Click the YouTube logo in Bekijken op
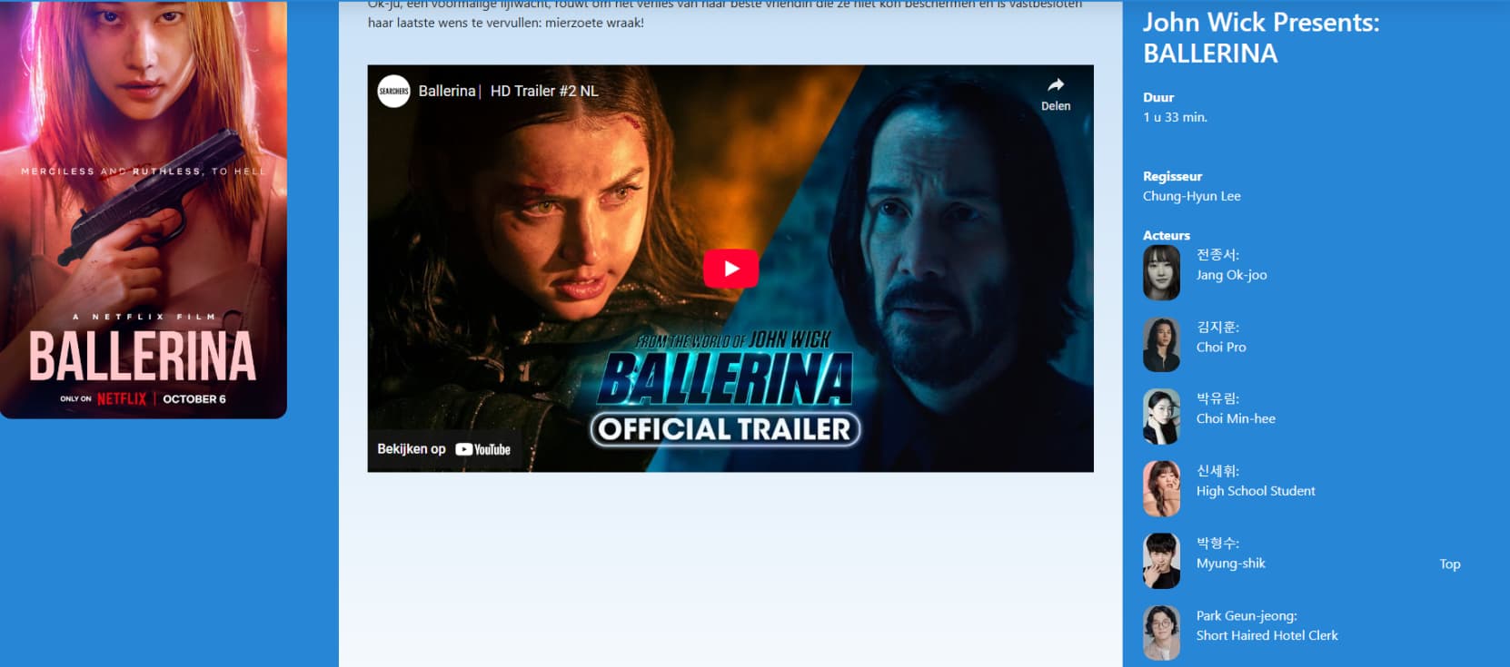 (x=483, y=449)
